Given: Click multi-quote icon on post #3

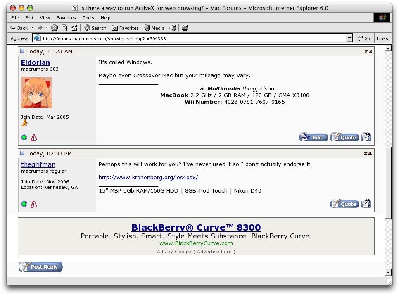Looking at the screenshot, I should (366, 137).
